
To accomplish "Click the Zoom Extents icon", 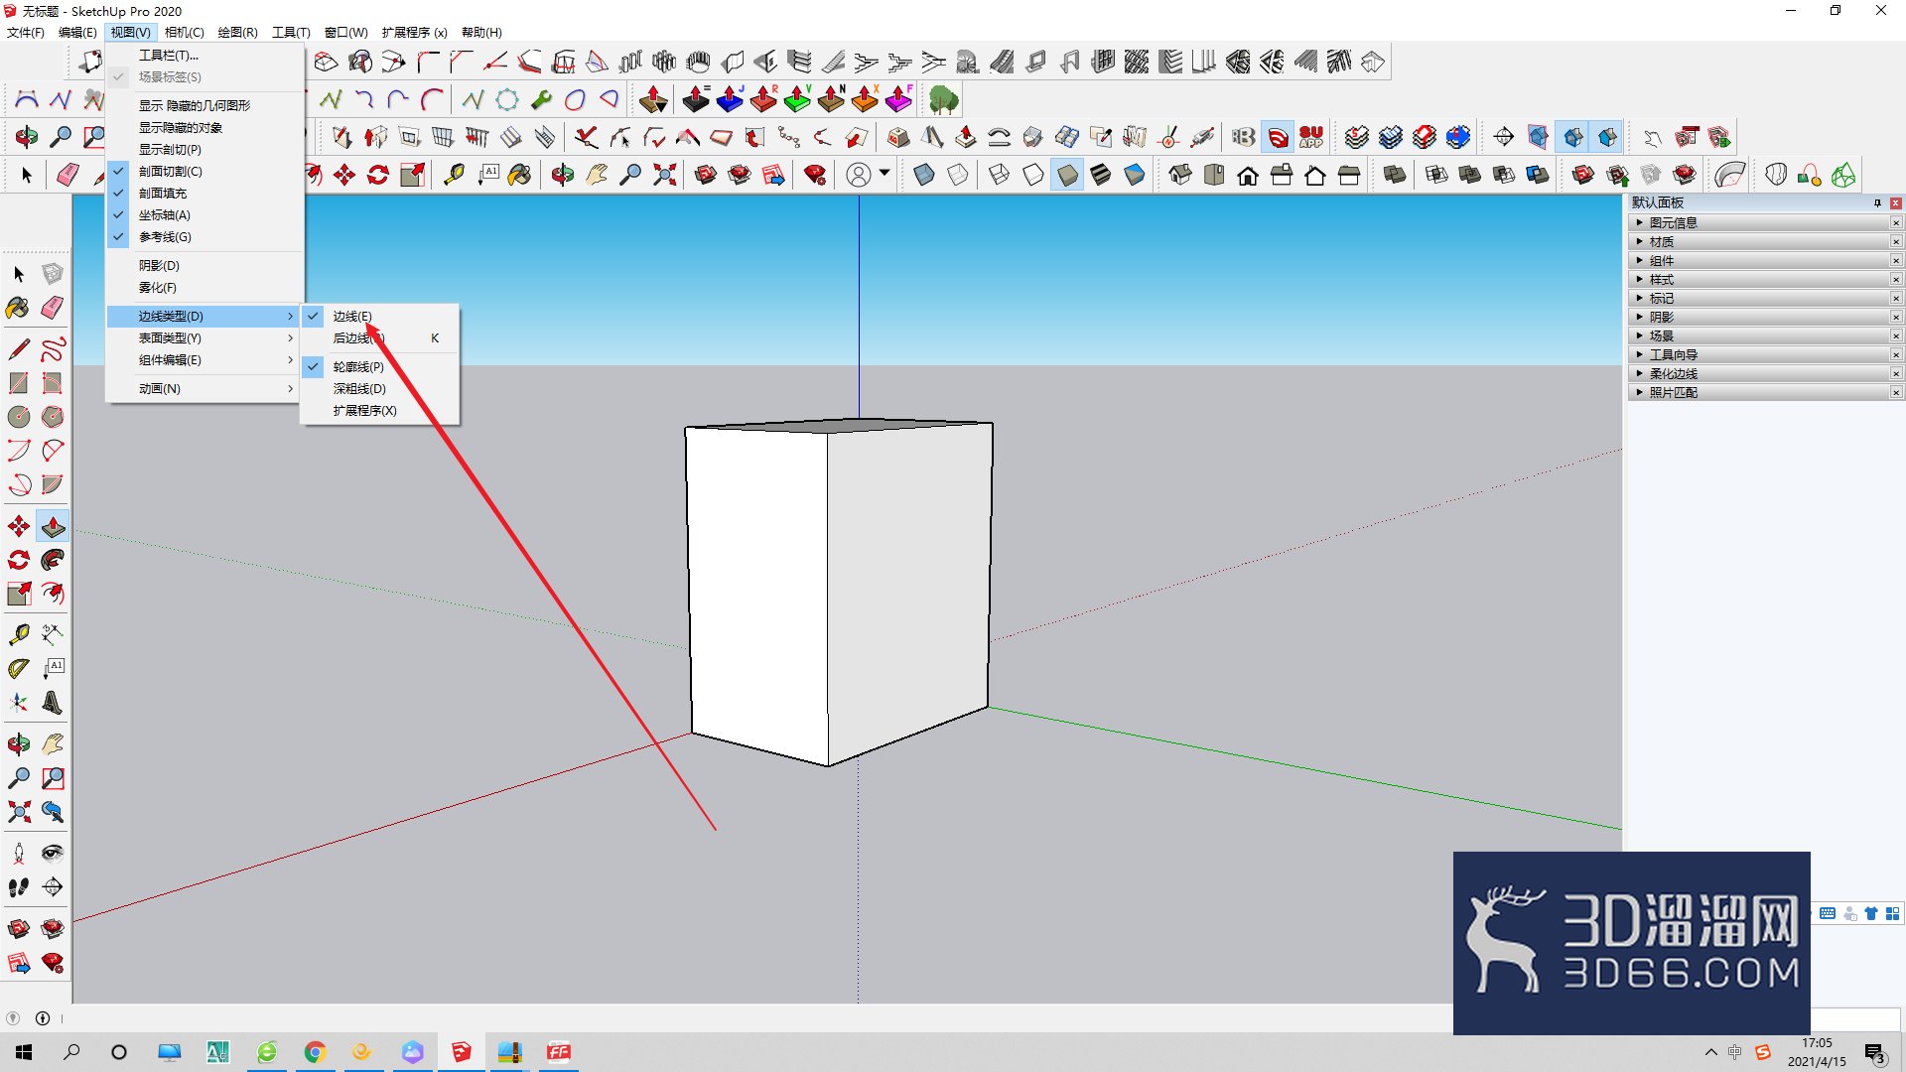I will (x=18, y=812).
